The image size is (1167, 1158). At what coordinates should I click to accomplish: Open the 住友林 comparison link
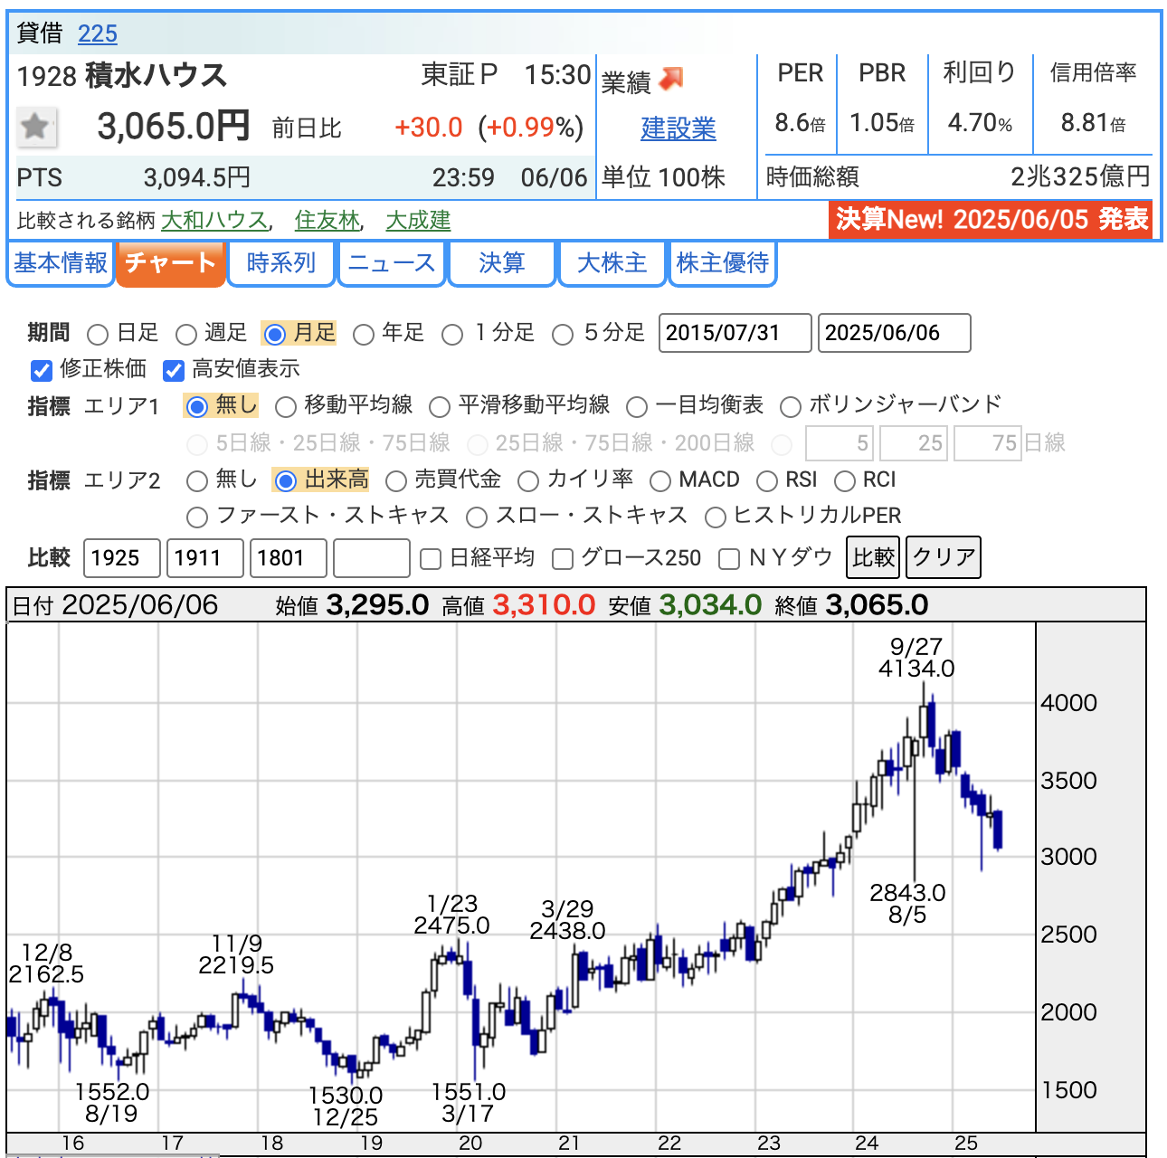tap(327, 221)
